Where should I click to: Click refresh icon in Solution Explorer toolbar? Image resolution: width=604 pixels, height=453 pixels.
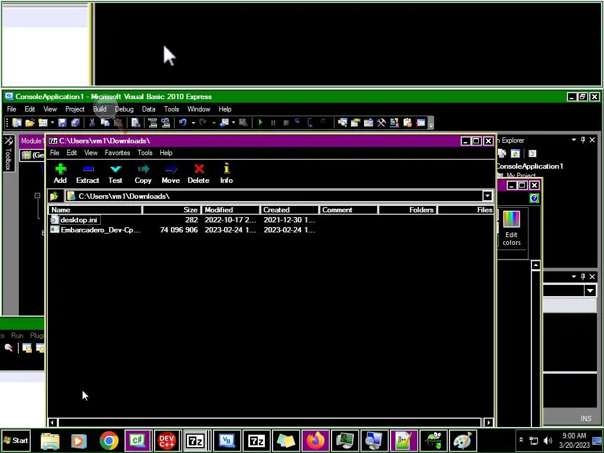click(516, 154)
